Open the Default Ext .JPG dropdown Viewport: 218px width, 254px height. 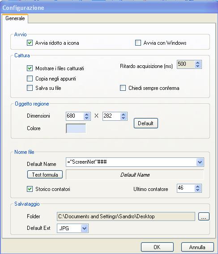click(x=84, y=229)
